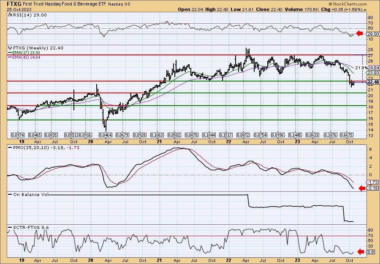Click the EMA(43) 24.84 legend entry
Viewport: 380px width, 264px height.
(24, 57)
